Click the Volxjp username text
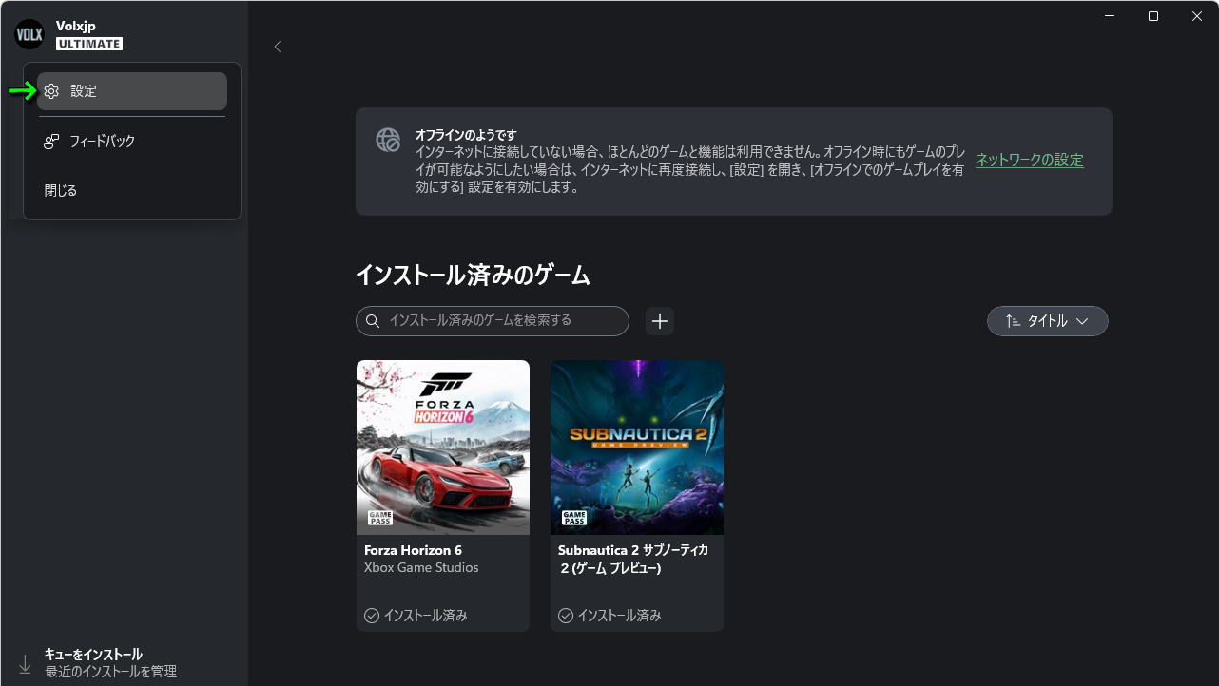 point(76,26)
